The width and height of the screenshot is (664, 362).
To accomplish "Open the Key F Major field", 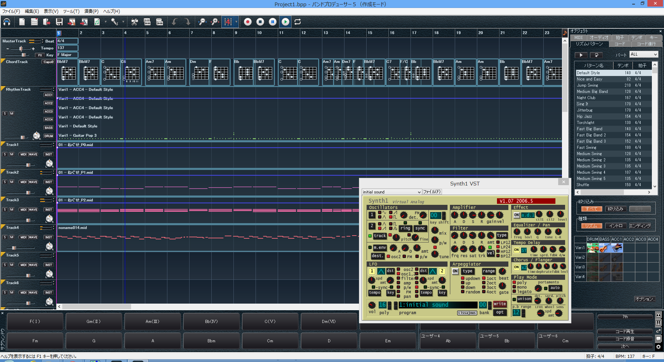I will coord(67,55).
